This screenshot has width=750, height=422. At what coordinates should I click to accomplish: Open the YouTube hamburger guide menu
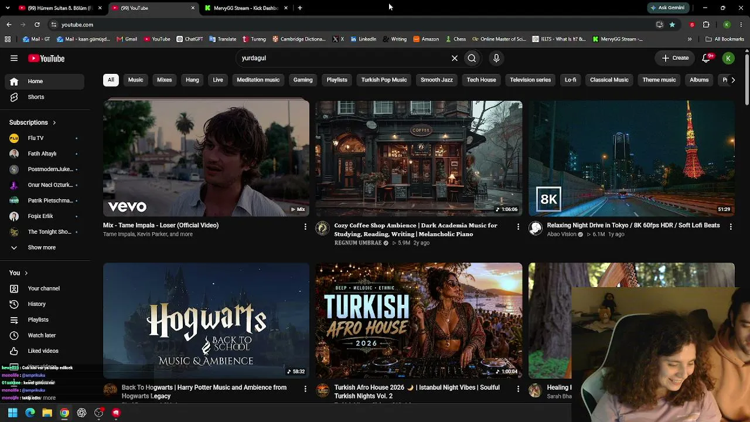[14, 58]
